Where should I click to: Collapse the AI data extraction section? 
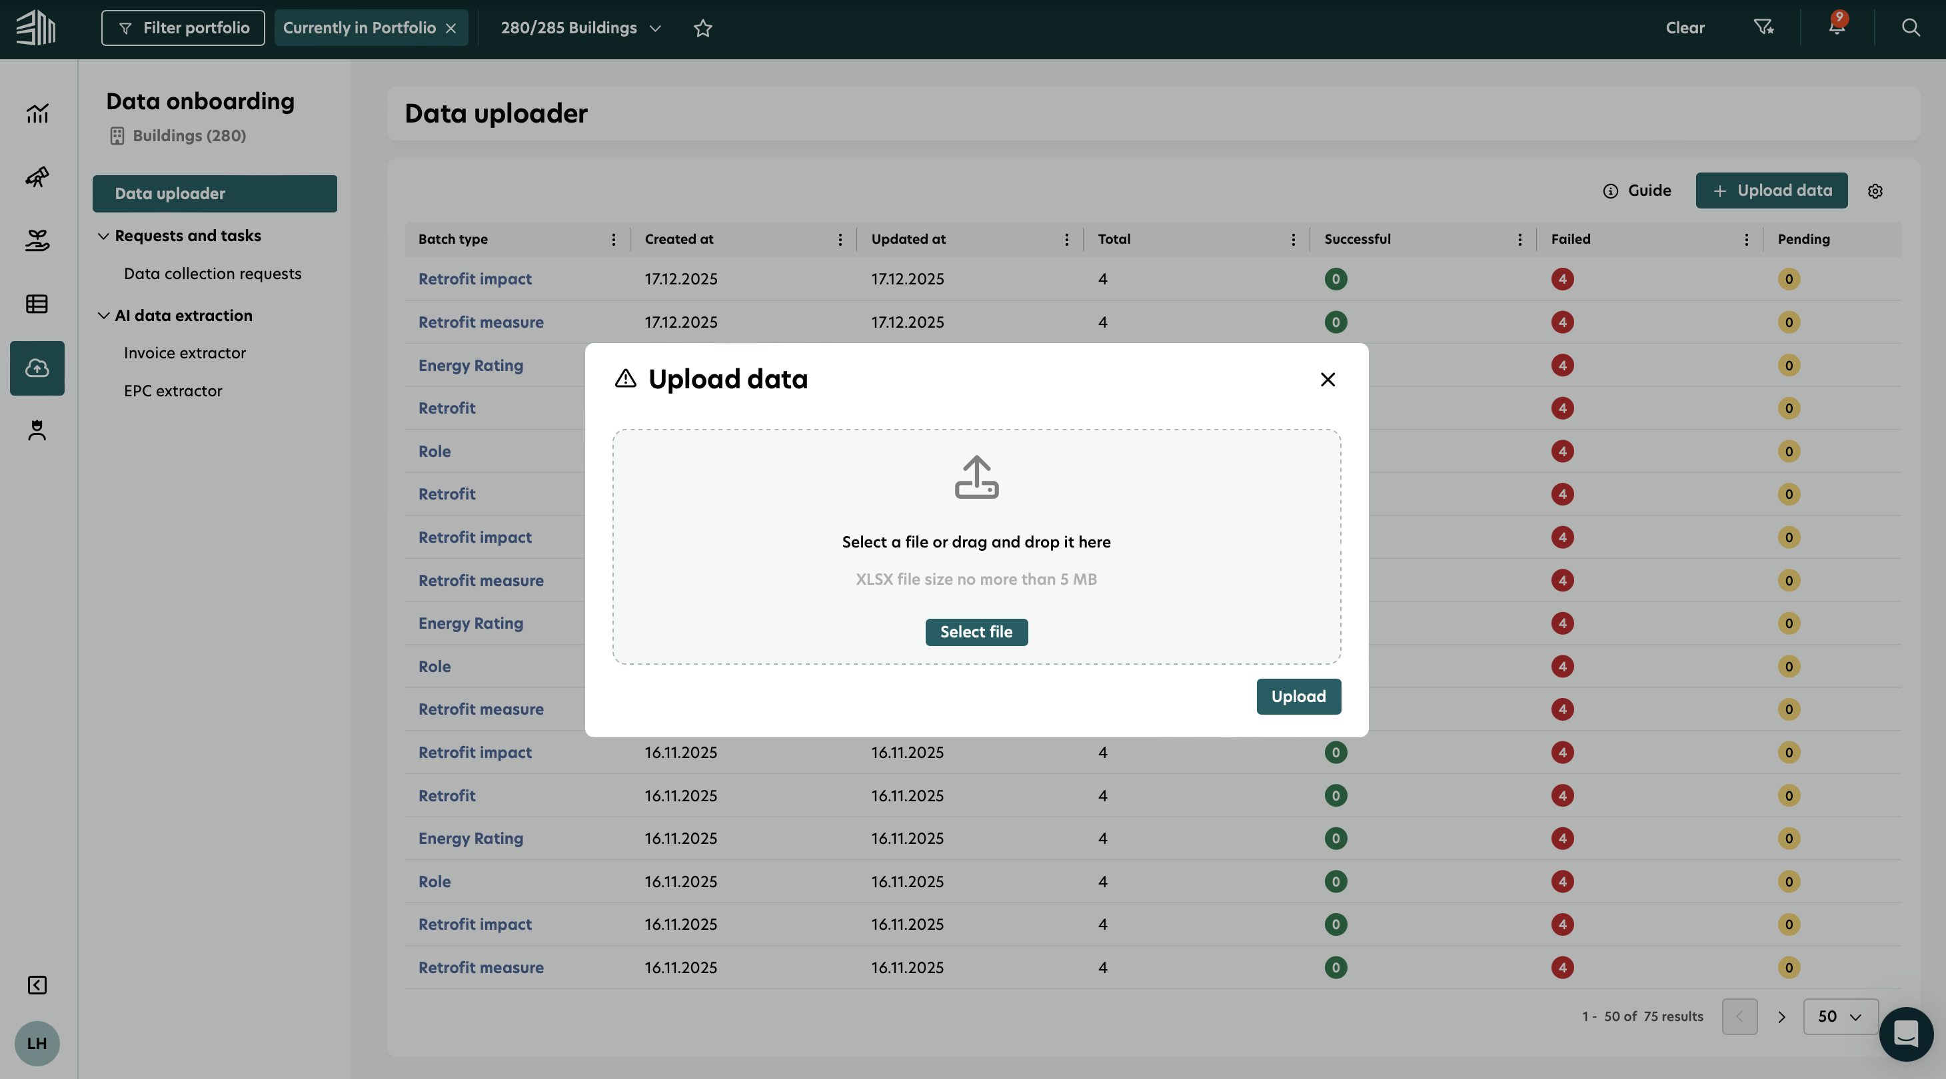(x=104, y=316)
